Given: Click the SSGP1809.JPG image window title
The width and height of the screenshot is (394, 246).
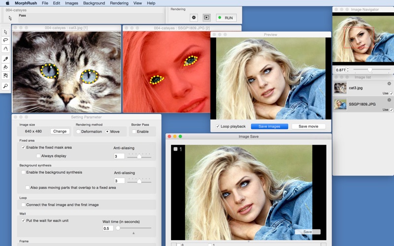Looking at the screenshot, I should (182, 28).
